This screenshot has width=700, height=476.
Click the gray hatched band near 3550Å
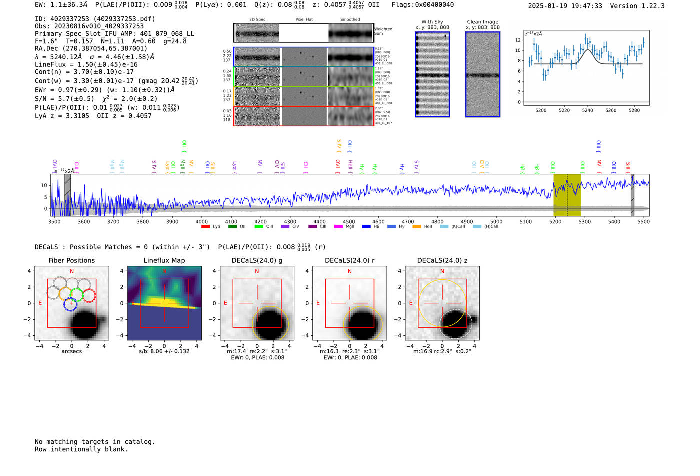pos(68,195)
